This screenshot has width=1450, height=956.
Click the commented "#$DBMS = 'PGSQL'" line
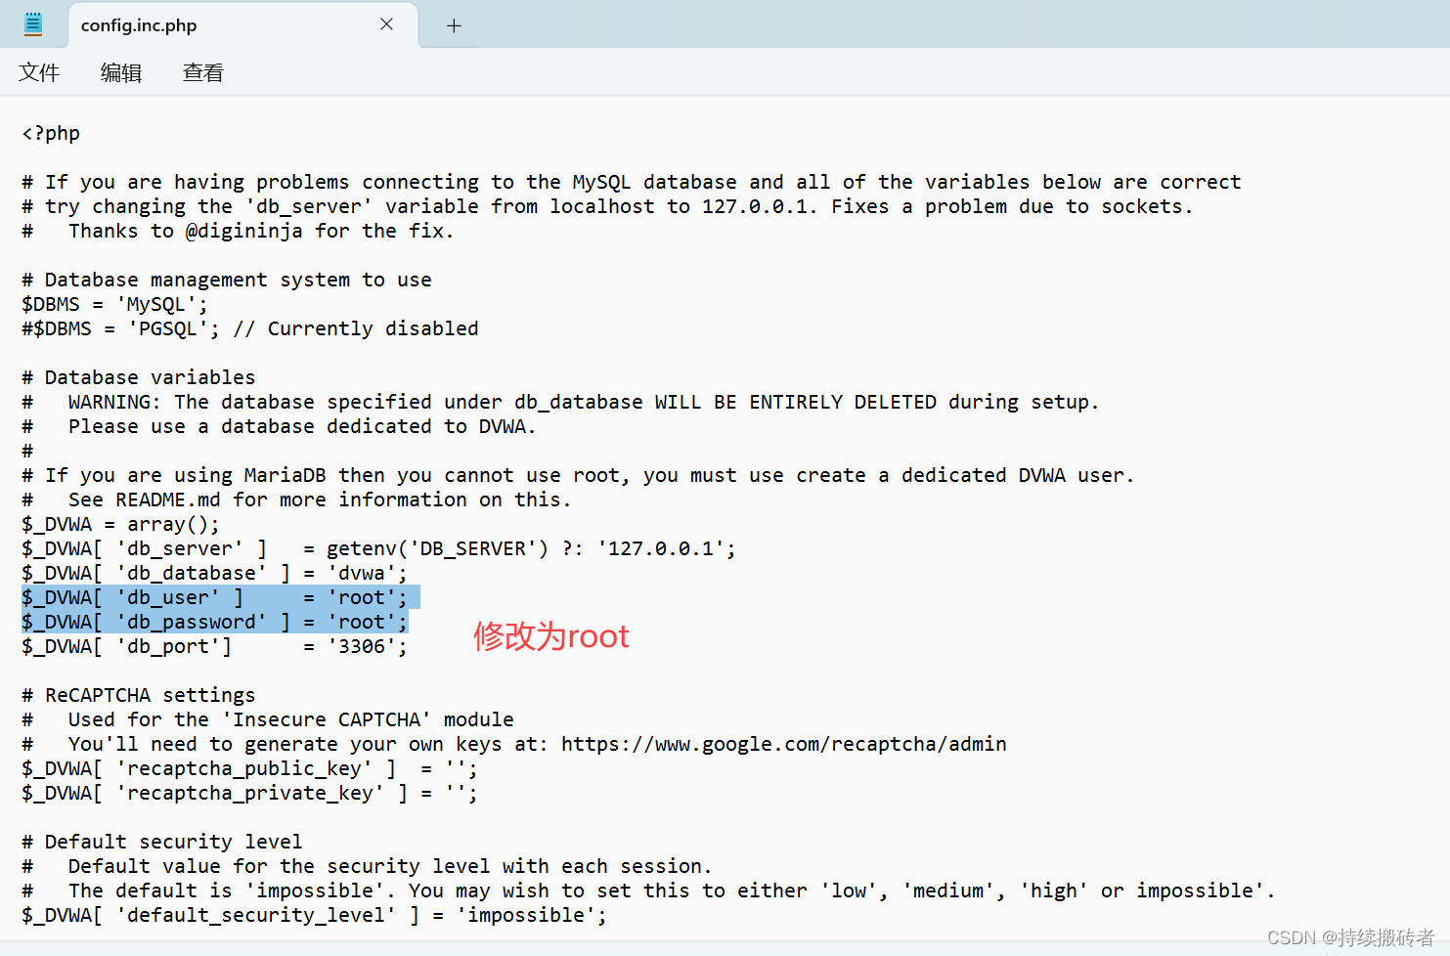coord(250,328)
